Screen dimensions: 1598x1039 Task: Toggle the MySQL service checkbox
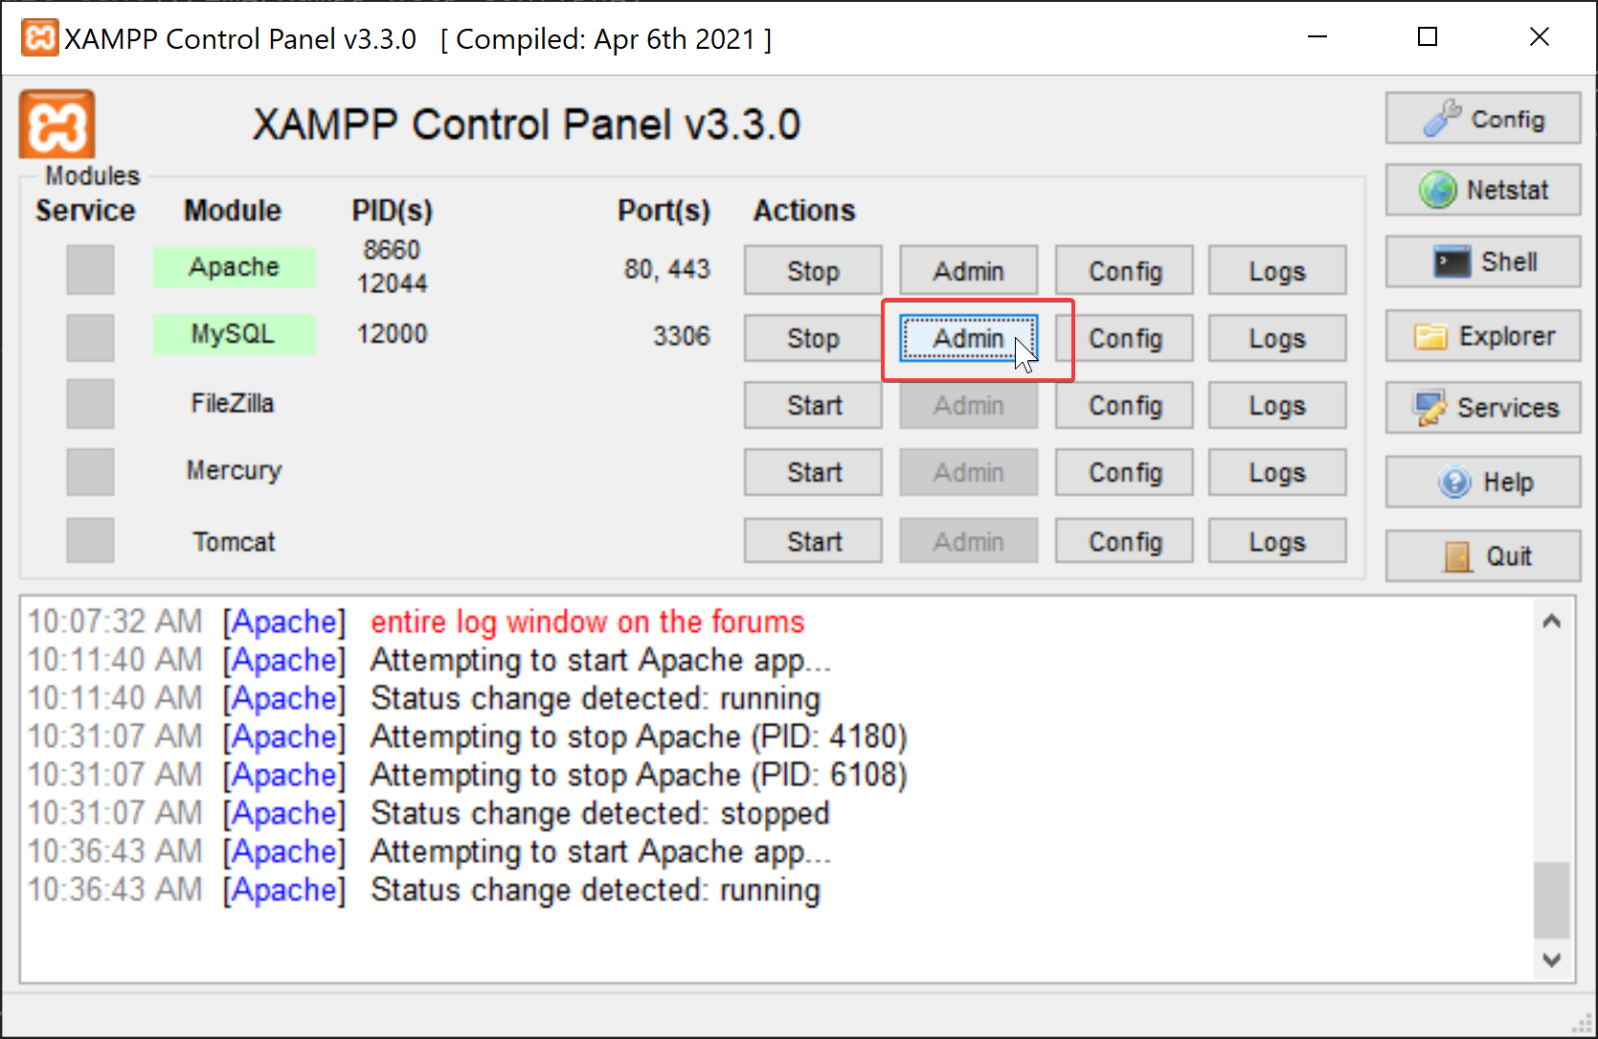(90, 337)
